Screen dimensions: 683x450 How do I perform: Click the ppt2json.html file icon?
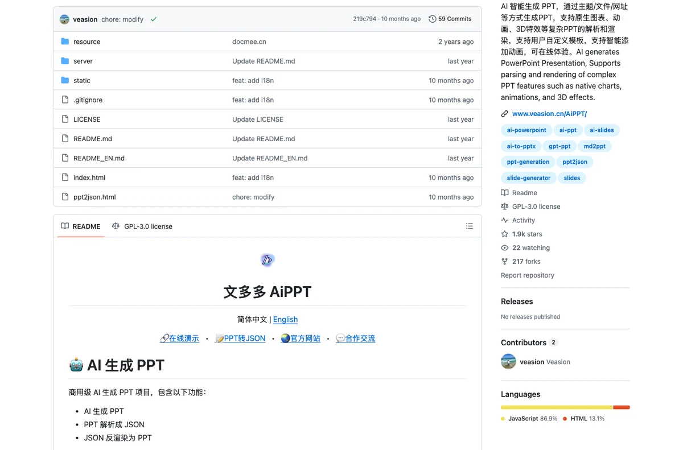65,197
